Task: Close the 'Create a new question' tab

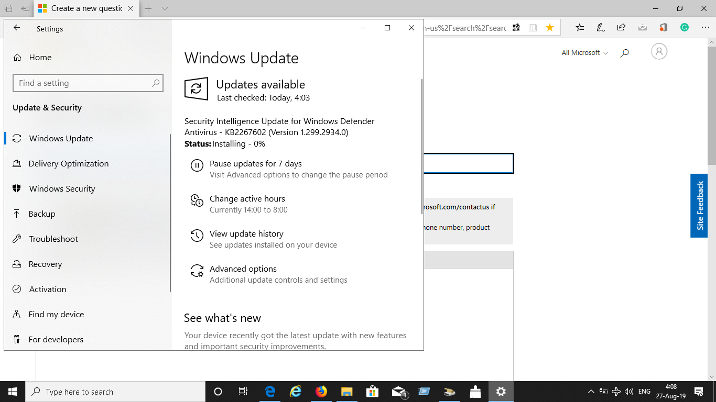Action: click(131, 8)
